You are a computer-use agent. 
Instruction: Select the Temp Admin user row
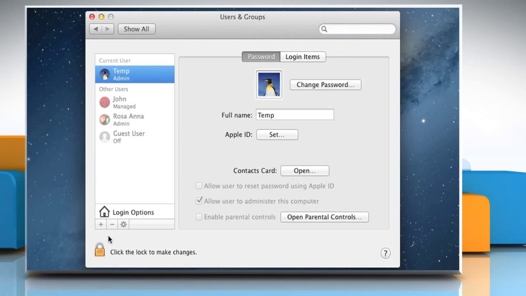(x=135, y=74)
